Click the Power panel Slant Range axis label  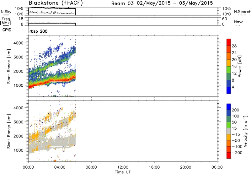pos(9,66)
